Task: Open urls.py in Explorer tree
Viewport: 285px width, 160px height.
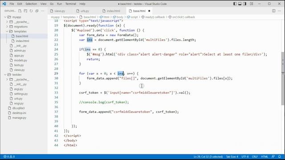Action: 18,99
